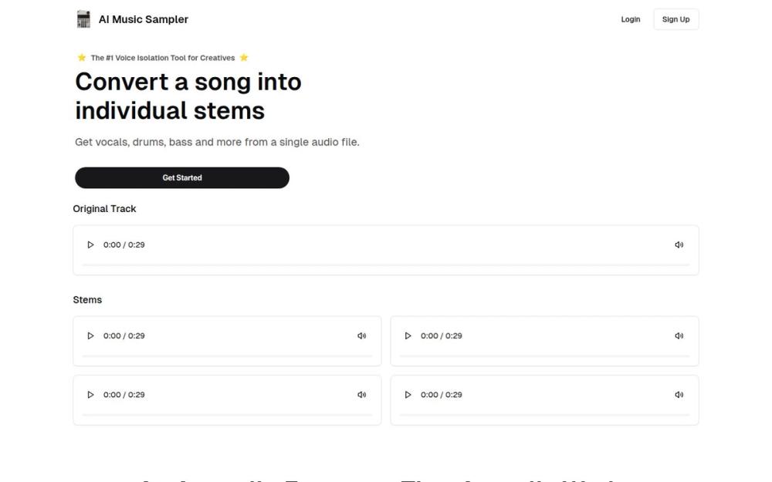Mute the top-left stem volume
The width and height of the screenshot is (772, 482).
(x=361, y=336)
